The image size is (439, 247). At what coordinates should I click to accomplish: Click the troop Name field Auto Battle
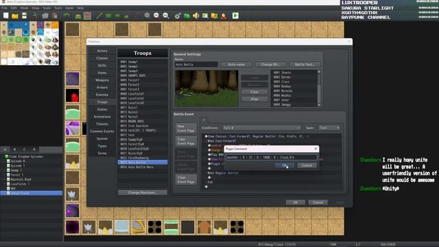point(196,64)
